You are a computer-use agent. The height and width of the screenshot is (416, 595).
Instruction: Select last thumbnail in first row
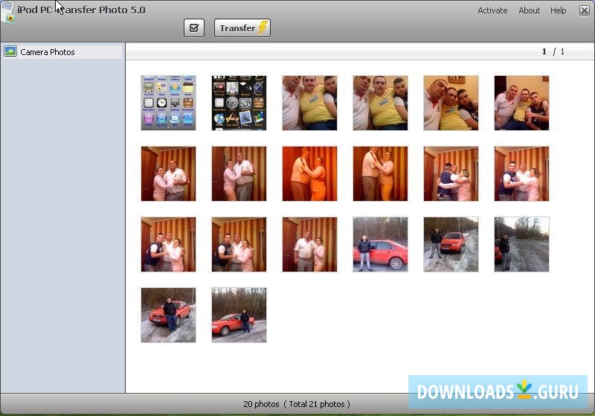pos(521,103)
